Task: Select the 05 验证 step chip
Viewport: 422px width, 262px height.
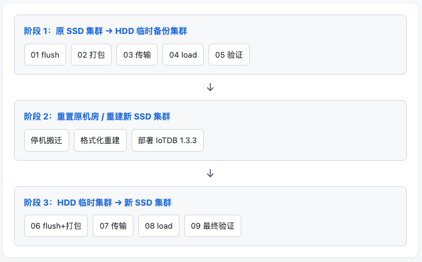Action: 229,55
